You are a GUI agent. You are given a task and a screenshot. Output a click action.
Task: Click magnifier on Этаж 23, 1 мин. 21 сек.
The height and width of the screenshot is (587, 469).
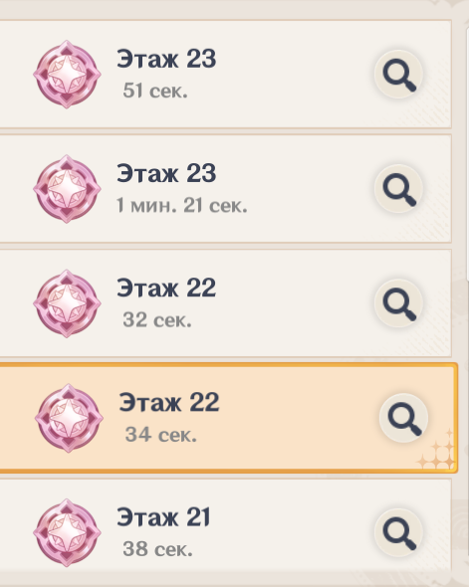tap(398, 189)
